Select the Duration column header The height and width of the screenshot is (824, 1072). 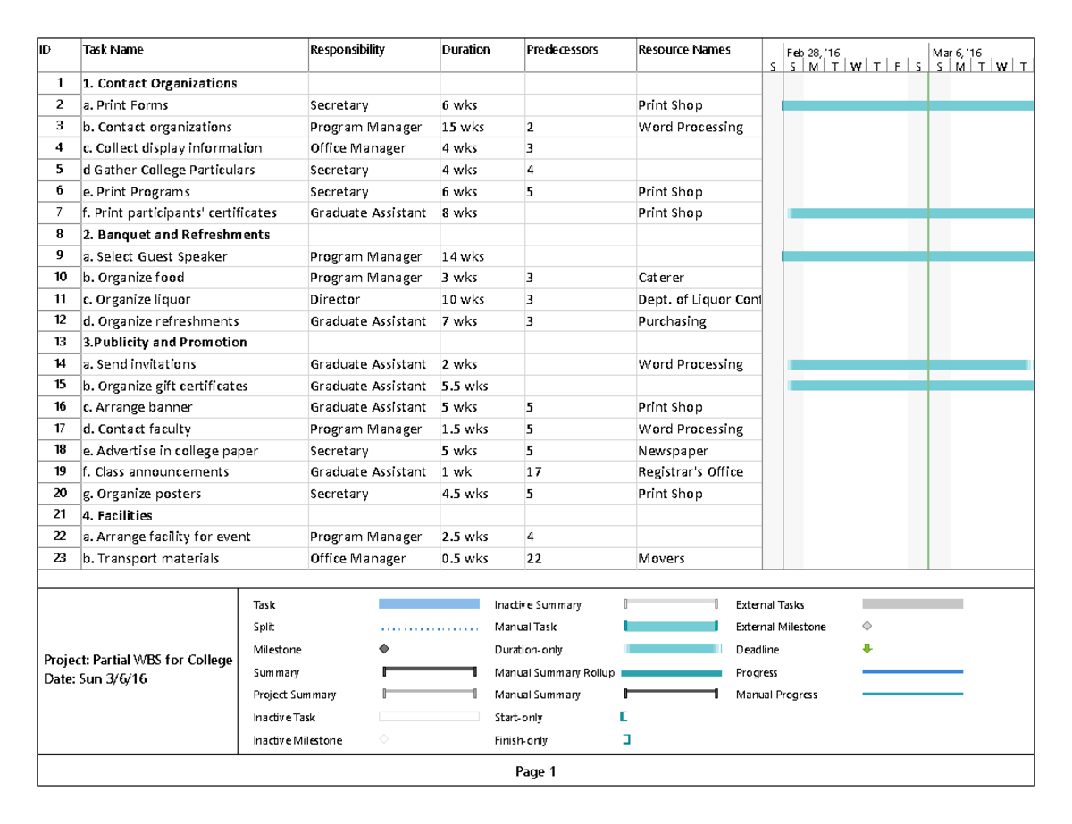point(465,50)
